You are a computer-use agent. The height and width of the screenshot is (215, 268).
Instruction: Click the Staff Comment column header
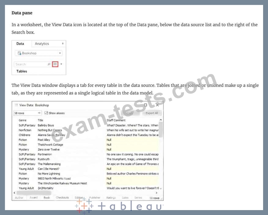click(116, 120)
